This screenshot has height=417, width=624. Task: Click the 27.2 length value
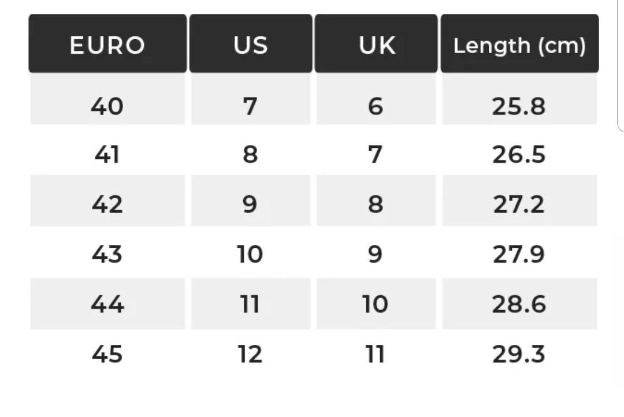click(x=519, y=204)
